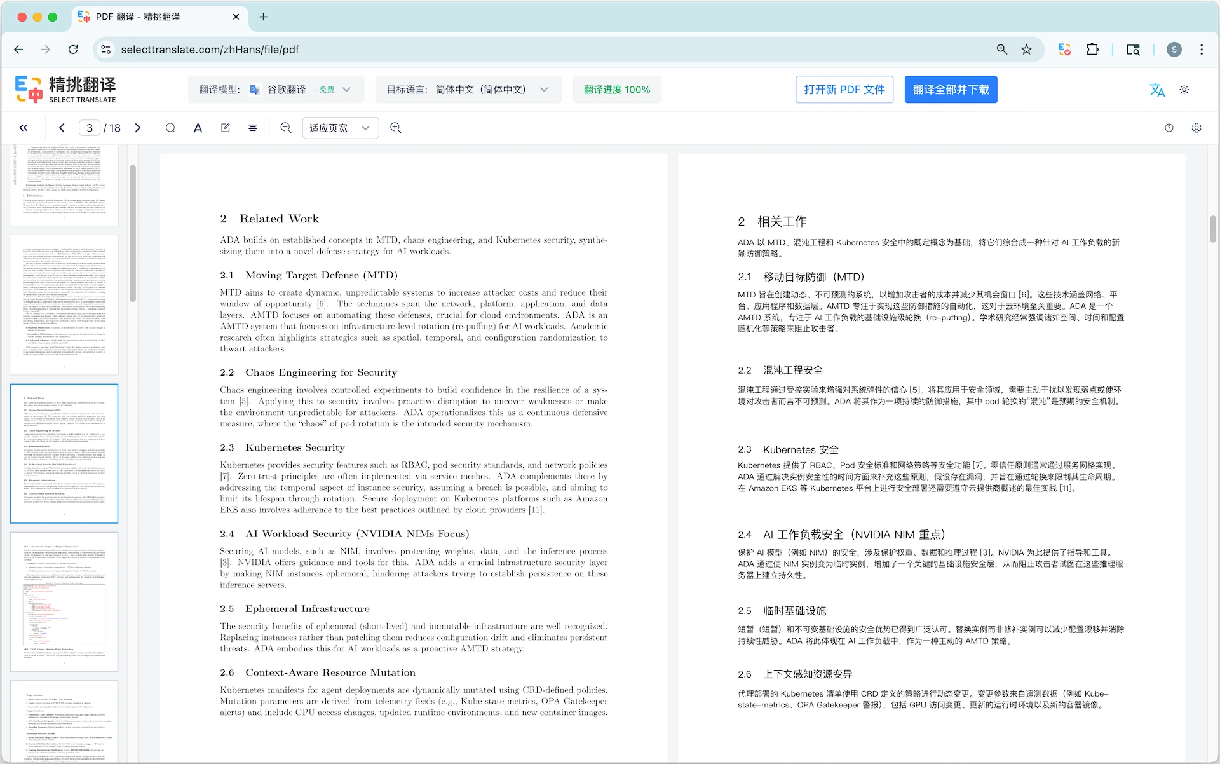Click the heading '2.4 AI Workload Security'
The height and width of the screenshot is (764, 1220).
[x=344, y=534]
